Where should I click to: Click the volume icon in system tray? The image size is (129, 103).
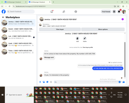(111, 89)
